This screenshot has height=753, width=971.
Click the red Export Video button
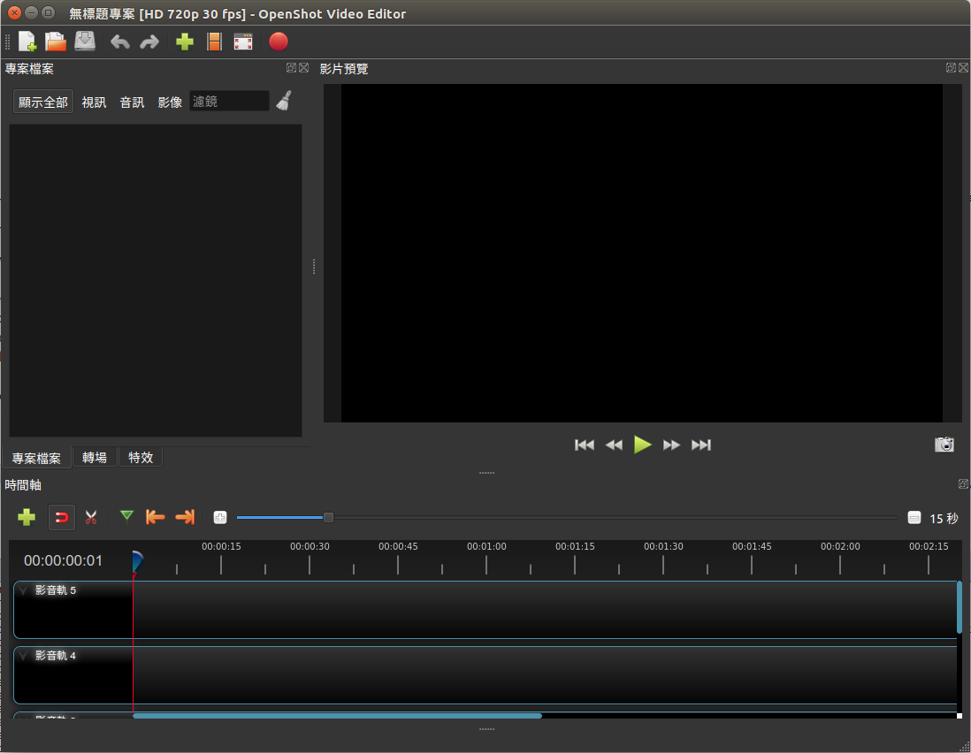(279, 42)
